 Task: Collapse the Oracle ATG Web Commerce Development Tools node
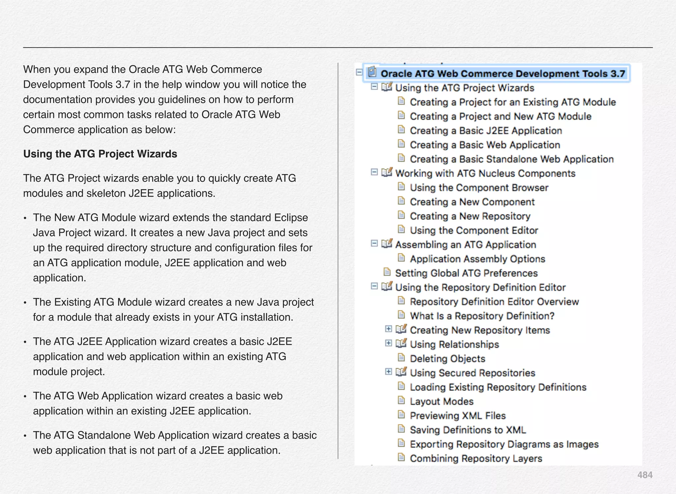click(359, 72)
